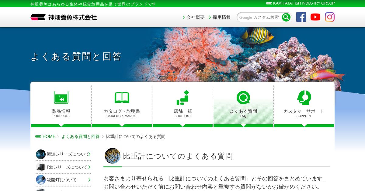The width and height of the screenshot is (365, 191).
Task: Open the Instagram profile icon
Action: pyautogui.click(x=330, y=17)
